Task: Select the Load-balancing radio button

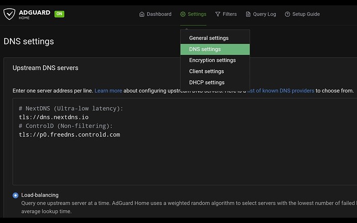Action: pos(15,195)
